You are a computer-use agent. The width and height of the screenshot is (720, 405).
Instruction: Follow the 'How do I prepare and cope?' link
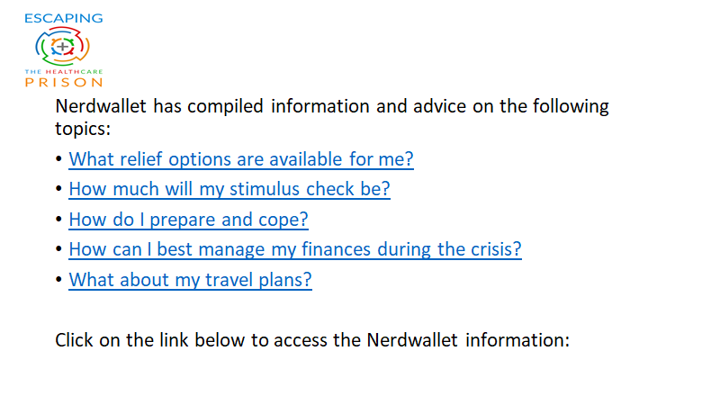click(x=188, y=220)
